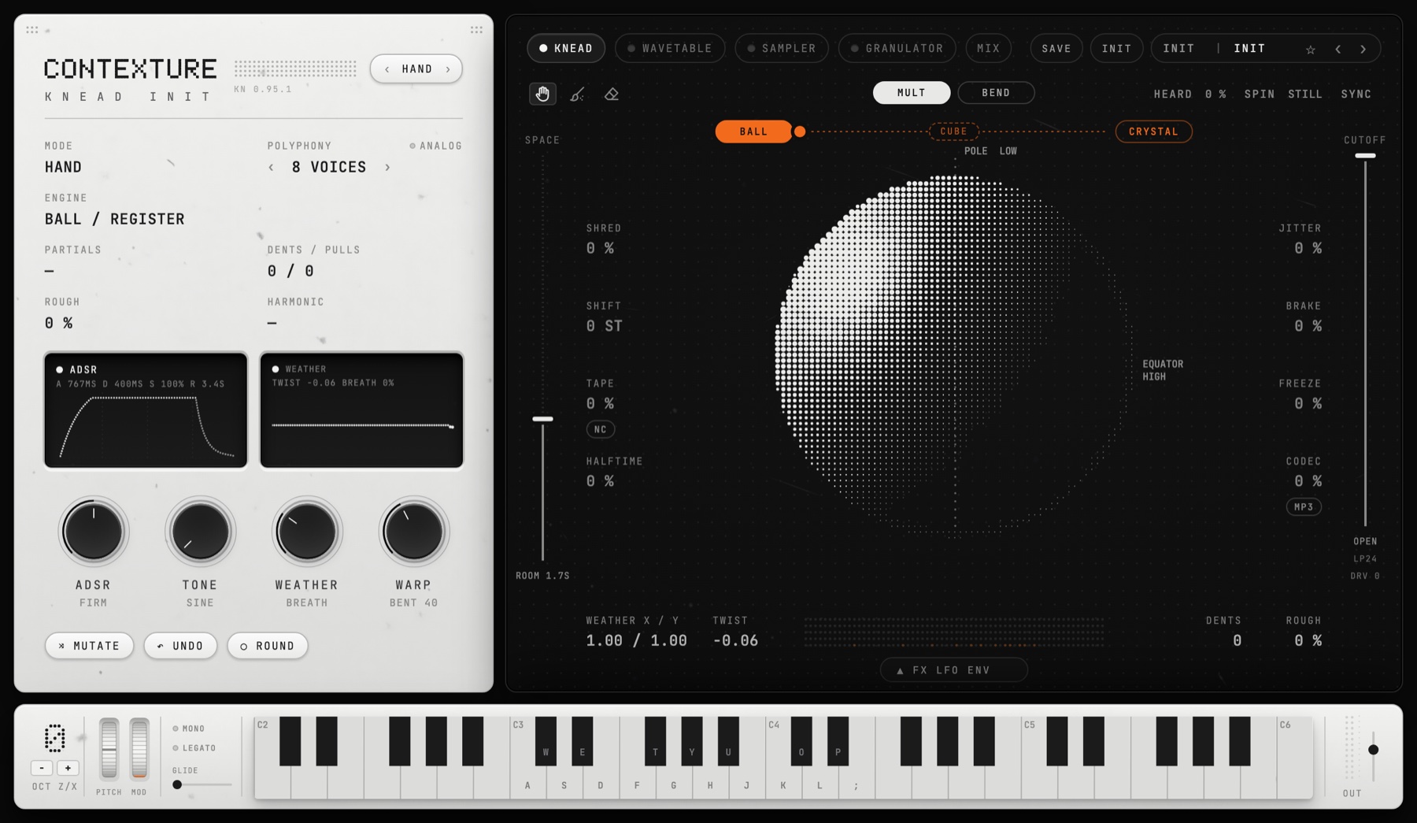Click the Weather knob
Screen dimensions: 1417x823
(307, 532)
